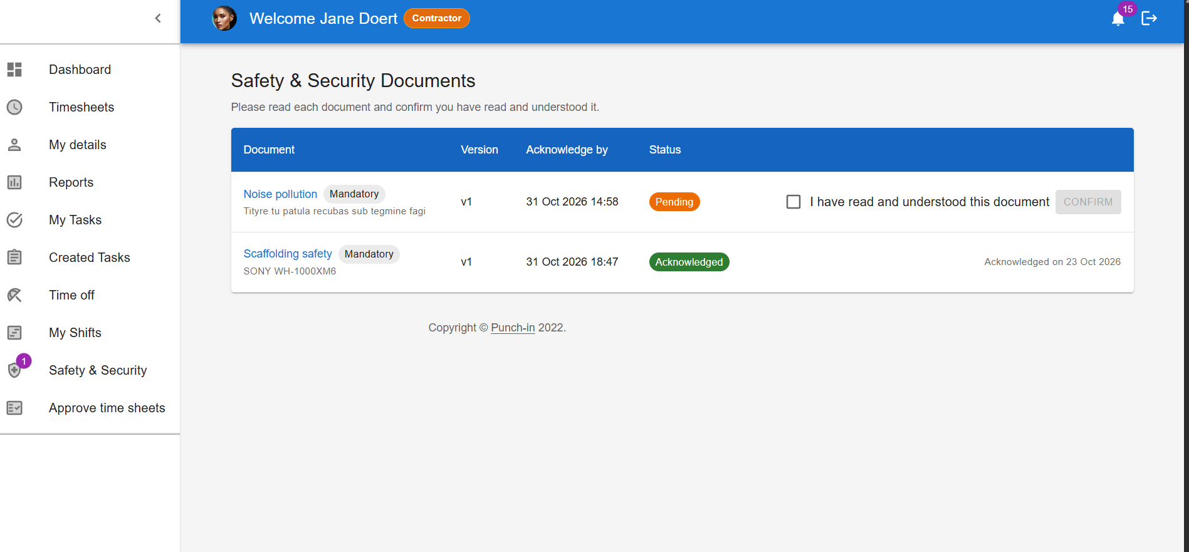1189x552 pixels.
Task: Click the Acknowledge by column header
Action: click(x=567, y=150)
